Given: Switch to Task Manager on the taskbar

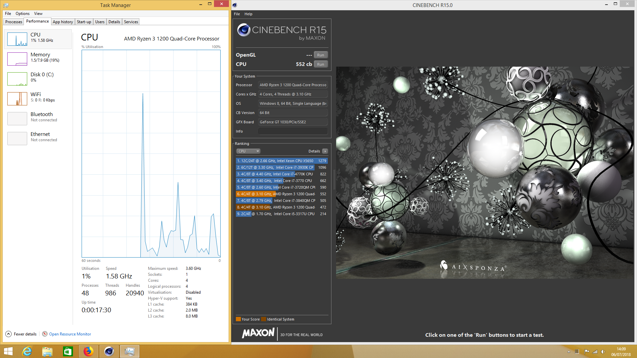Looking at the screenshot, I should click(129, 351).
